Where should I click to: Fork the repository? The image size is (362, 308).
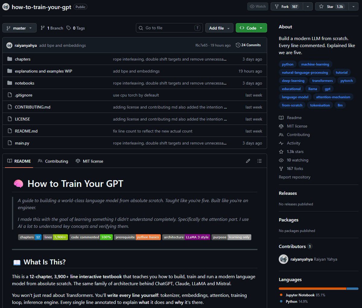tap(287, 6)
